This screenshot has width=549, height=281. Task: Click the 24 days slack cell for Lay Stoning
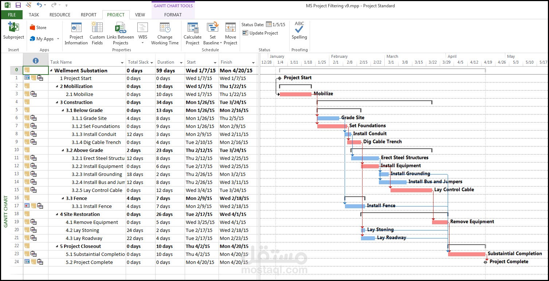point(141,230)
